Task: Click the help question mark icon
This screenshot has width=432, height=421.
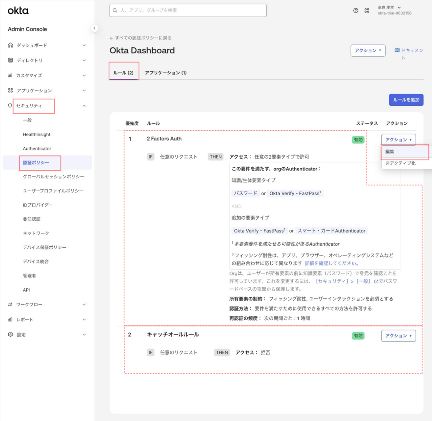Action: [356, 10]
